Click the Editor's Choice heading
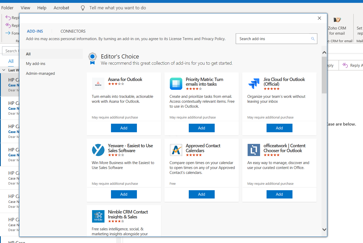The image size is (363, 243). [120, 56]
